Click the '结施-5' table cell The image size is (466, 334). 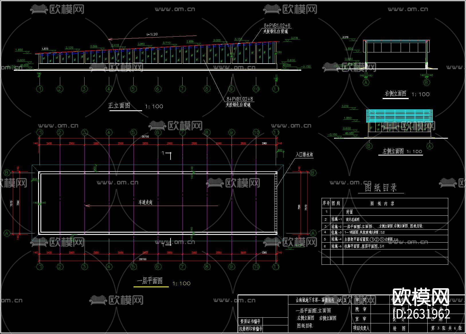(x=336, y=246)
